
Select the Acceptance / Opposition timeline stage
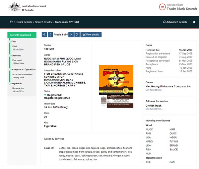[x=22, y=70]
